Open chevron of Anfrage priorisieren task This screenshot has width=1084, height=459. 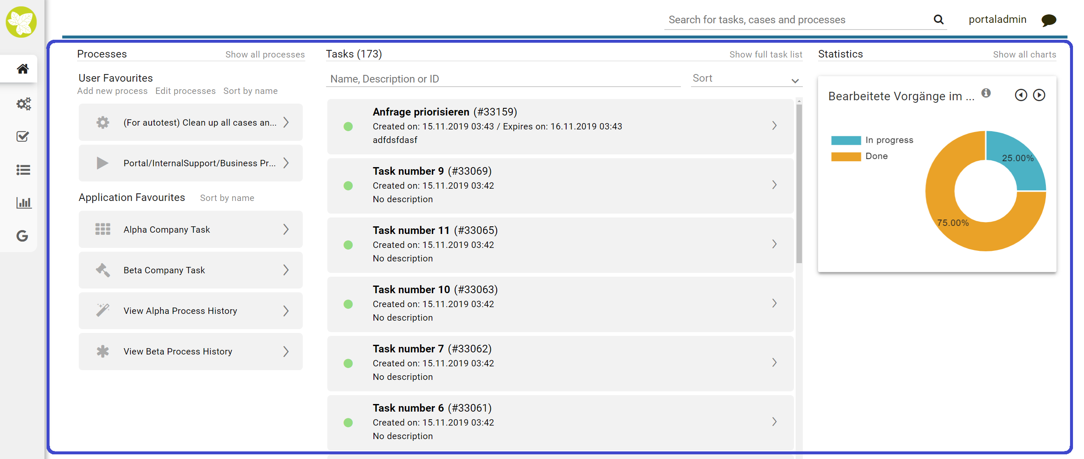click(774, 126)
